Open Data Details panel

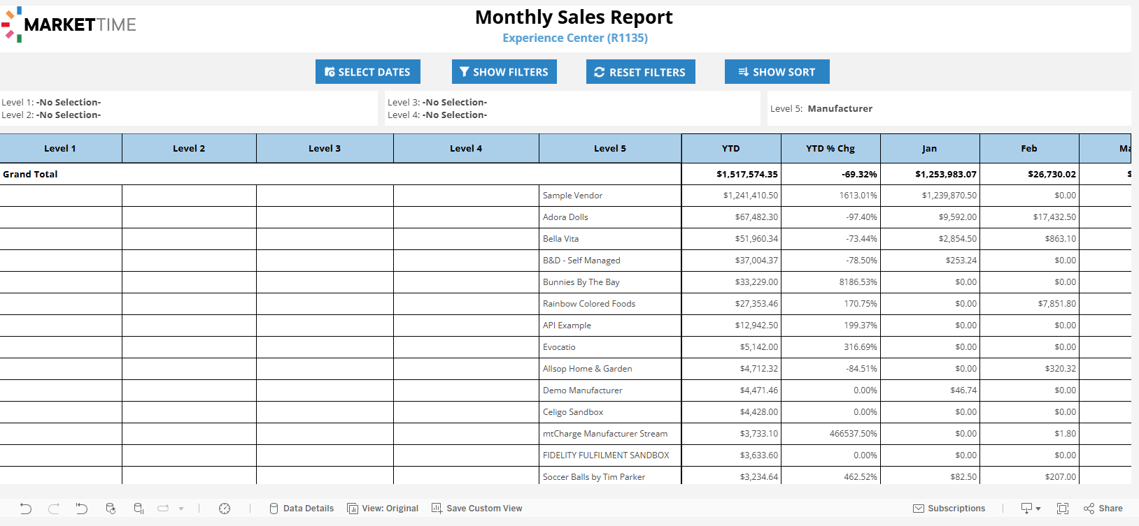(302, 509)
